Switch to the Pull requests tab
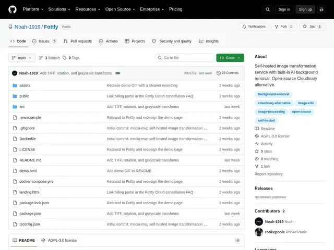The height and width of the screenshot is (250, 334). click(x=78, y=41)
